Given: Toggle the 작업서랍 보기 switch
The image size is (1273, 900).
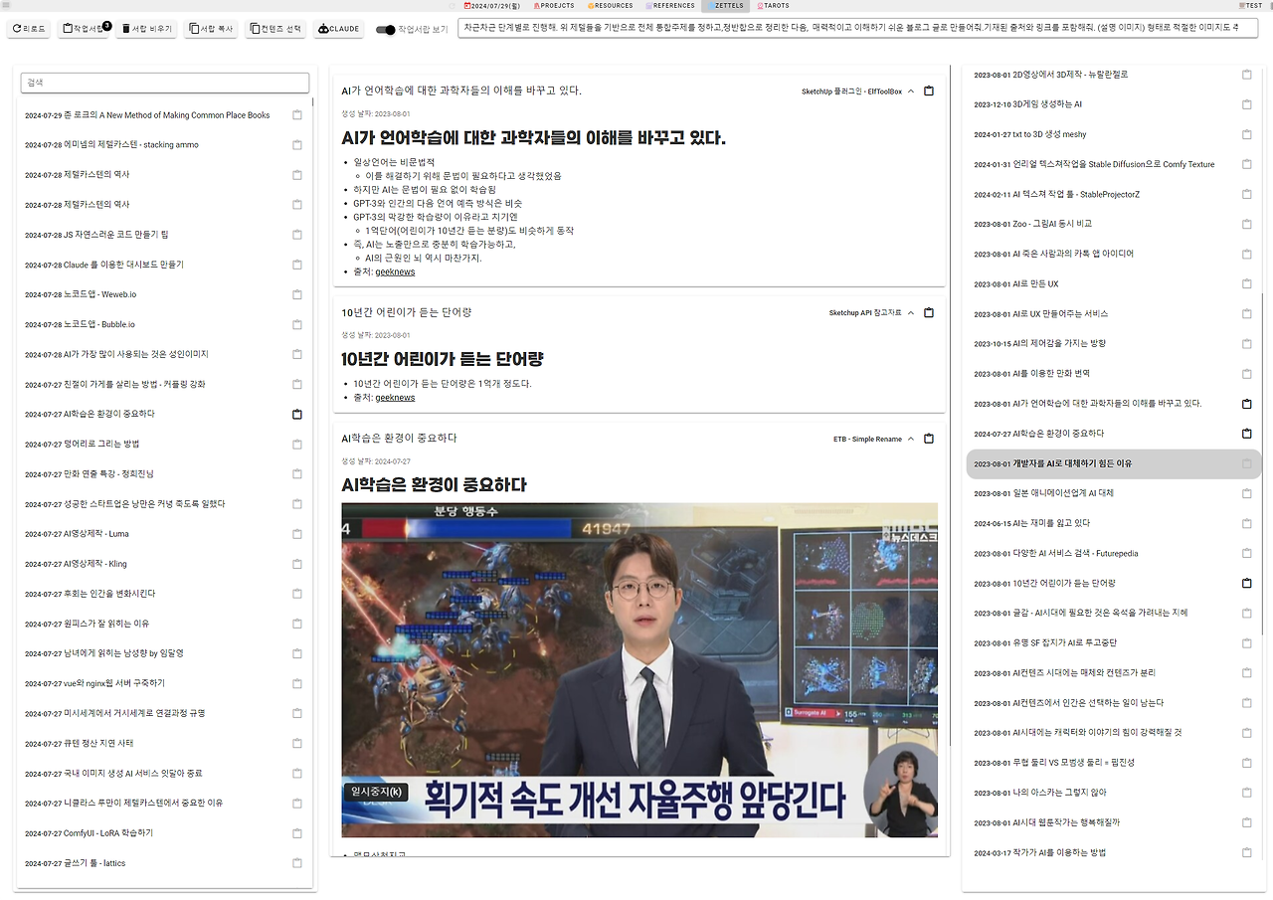Looking at the screenshot, I should pos(385,30).
